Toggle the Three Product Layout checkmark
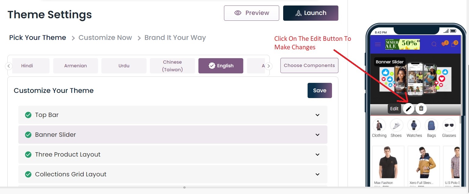This screenshot has width=469, height=194. 28,154
